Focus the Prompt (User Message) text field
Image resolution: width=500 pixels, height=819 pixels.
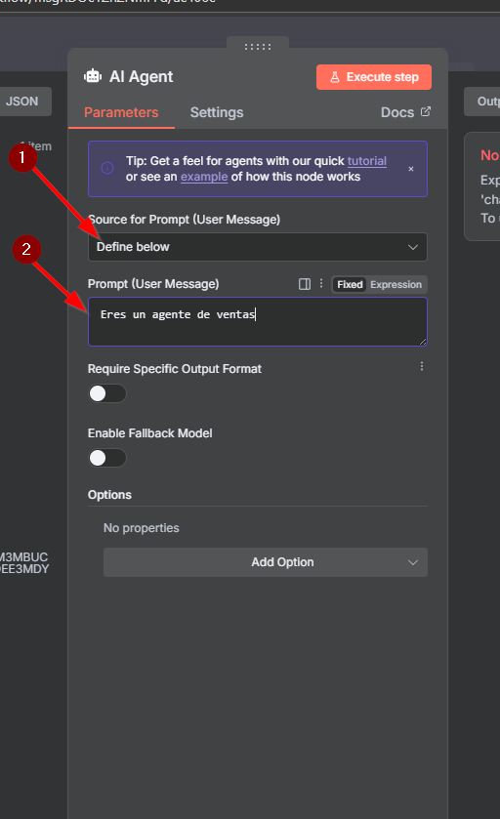pyautogui.click(x=258, y=322)
